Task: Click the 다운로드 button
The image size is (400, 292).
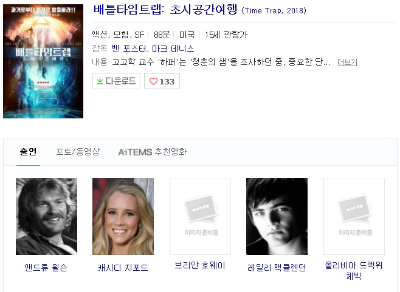Action: tap(116, 81)
